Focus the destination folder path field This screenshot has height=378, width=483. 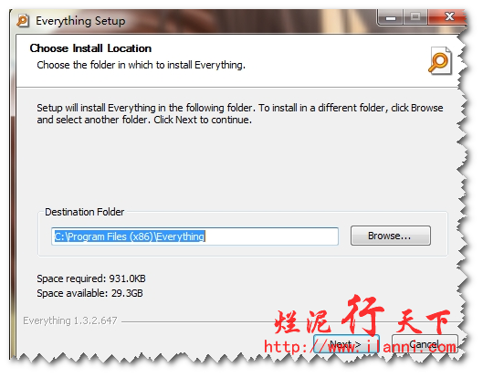[x=194, y=236]
